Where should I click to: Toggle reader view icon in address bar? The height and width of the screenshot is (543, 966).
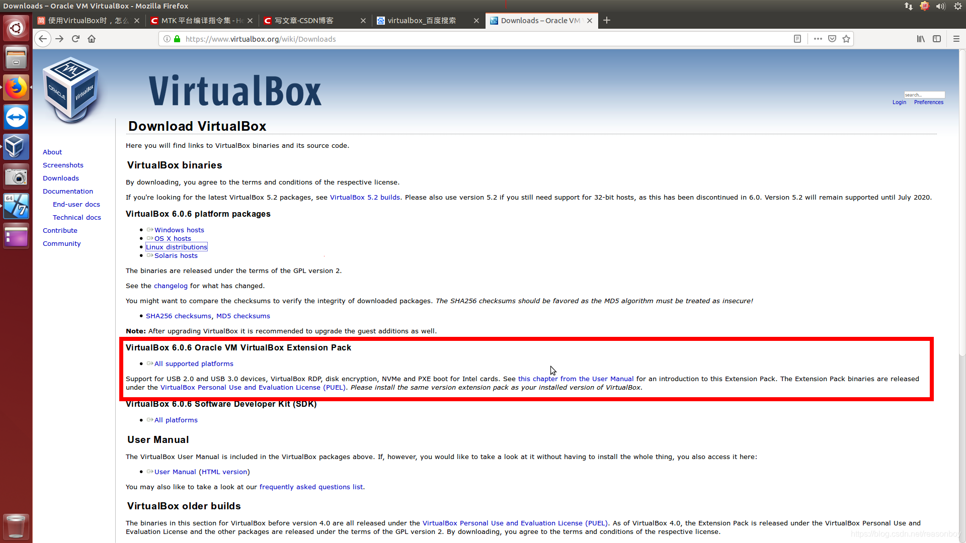click(x=797, y=39)
